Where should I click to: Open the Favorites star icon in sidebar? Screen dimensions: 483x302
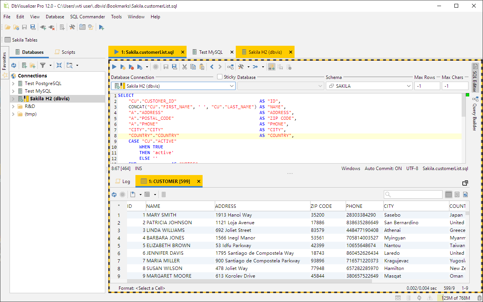click(x=5, y=75)
